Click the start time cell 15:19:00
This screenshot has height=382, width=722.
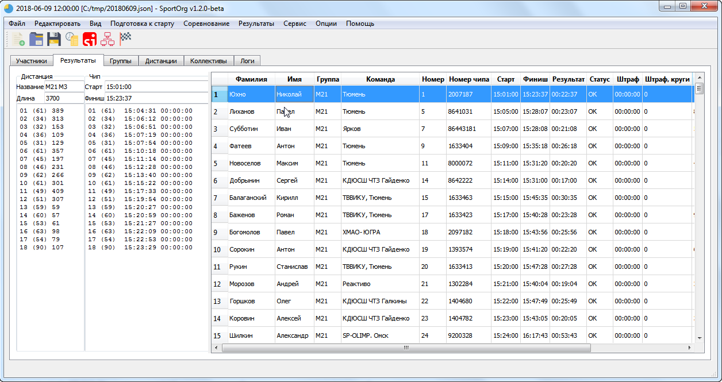[506, 249]
